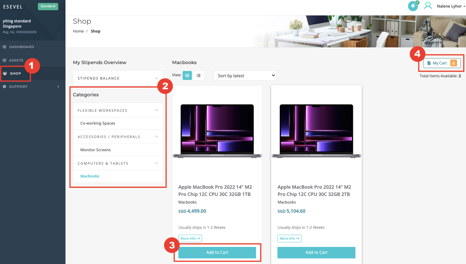Click the 1TB MacBook Pro product title

tap(215, 191)
